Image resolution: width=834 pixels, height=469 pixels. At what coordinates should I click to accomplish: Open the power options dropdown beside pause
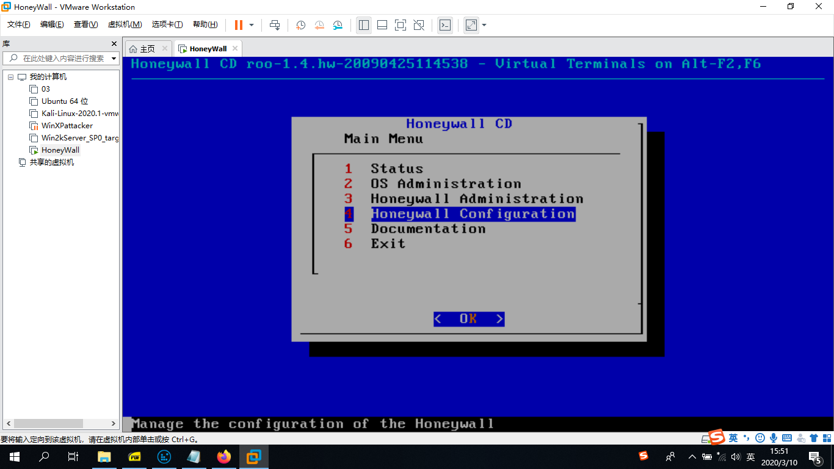252,25
